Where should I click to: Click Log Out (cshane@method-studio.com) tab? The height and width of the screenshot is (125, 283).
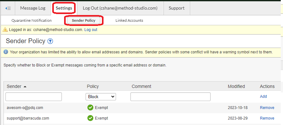point(120,8)
